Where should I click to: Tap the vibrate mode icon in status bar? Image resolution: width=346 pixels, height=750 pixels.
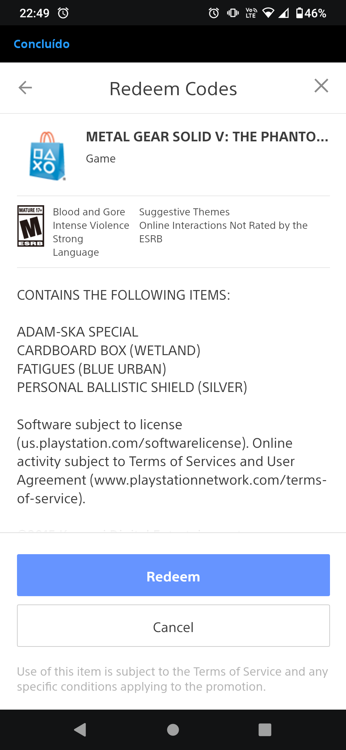(x=233, y=13)
